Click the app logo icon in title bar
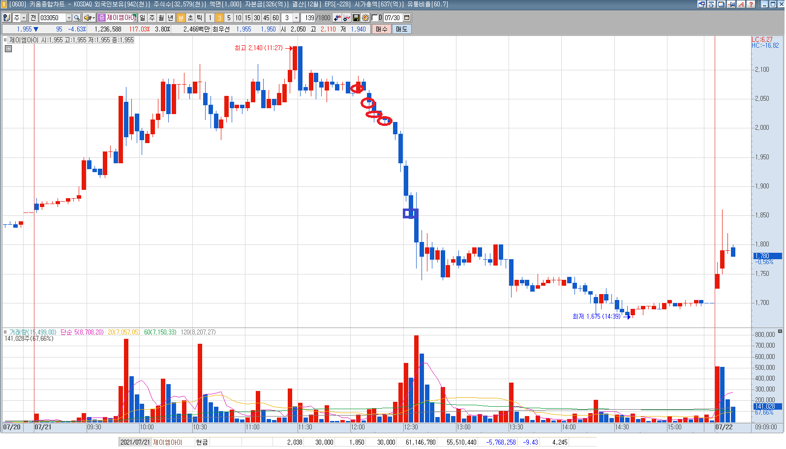The width and height of the screenshot is (786, 449). [x=4, y=4]
